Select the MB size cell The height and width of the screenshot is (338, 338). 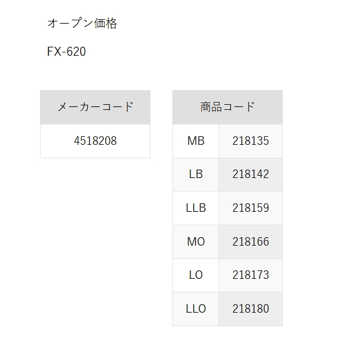pyautogui.click(x=195, y=141)
